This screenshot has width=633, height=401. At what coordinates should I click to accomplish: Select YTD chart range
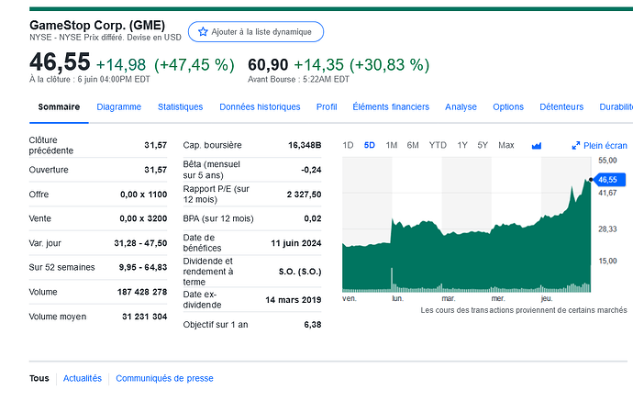tap(438, 145)
